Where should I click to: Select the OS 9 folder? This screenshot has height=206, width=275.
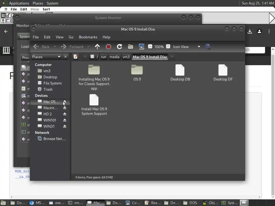[137, 73]
